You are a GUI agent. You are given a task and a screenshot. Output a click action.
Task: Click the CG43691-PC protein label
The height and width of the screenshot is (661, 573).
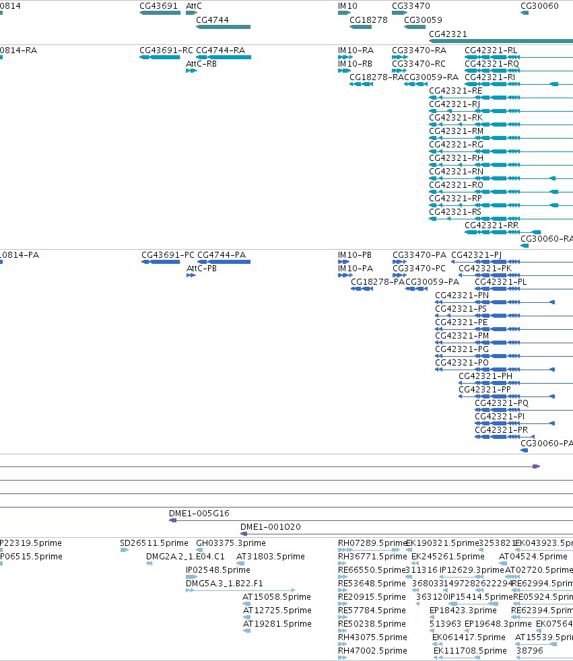(168, 255)
